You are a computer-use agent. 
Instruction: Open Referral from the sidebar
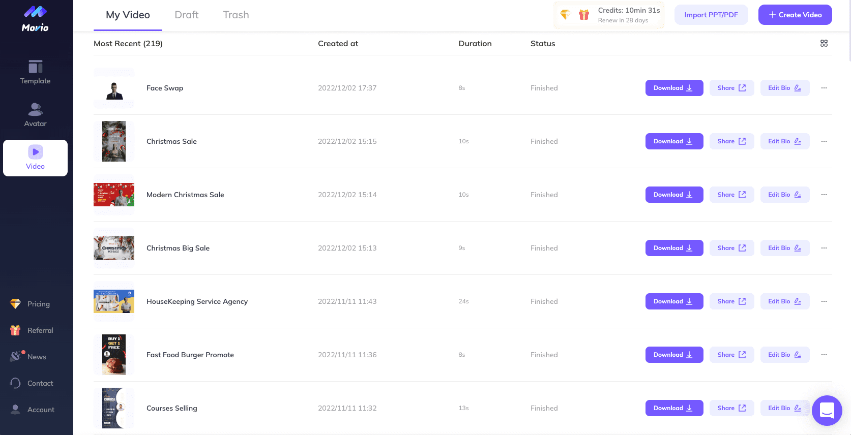[x=32, y=330]
